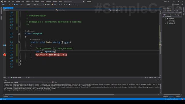Close the Output panel

click(160, 80)
